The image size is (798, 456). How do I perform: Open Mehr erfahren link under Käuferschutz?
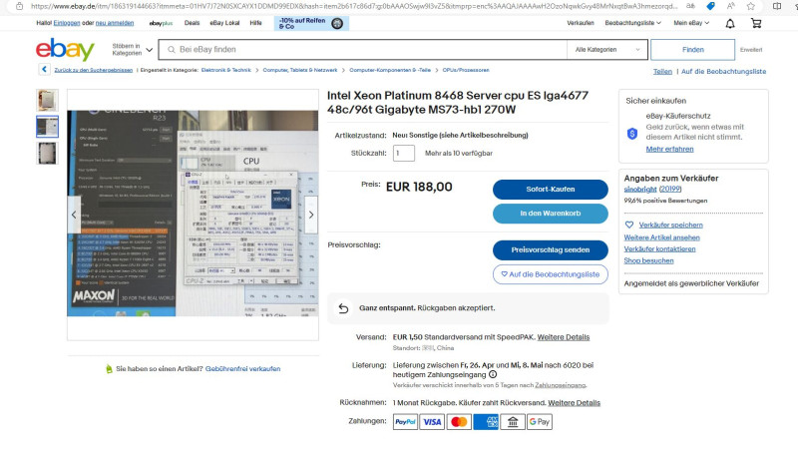coord(669,149)
